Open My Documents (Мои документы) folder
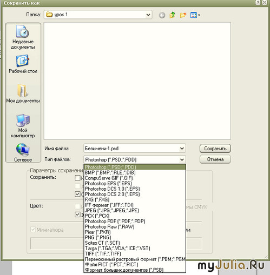 point(23,93)
